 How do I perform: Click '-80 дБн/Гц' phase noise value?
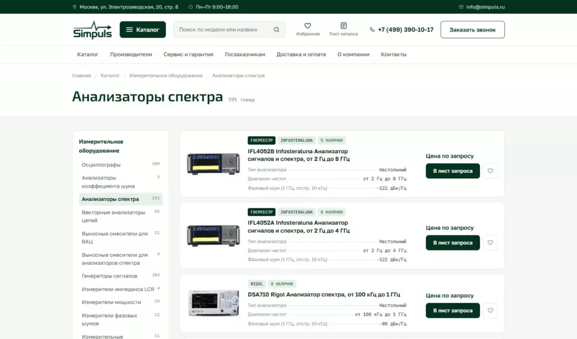pos(393,324)
